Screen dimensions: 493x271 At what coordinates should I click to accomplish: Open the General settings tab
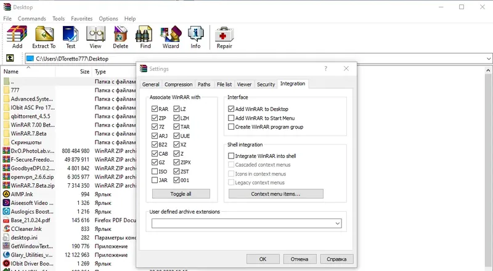pos(150,85)
